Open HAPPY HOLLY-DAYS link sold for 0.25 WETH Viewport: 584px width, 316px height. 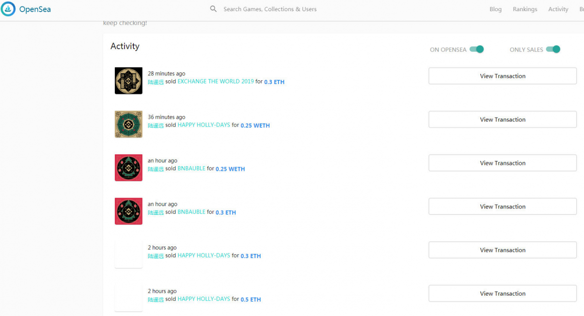[204, 125]
